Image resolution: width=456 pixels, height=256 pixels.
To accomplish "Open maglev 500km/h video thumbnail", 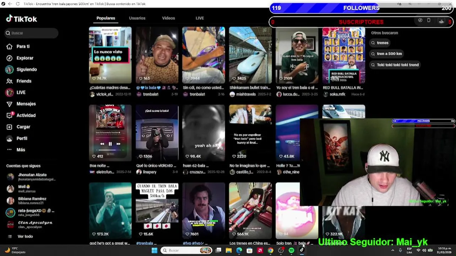I will pos(157,211).
